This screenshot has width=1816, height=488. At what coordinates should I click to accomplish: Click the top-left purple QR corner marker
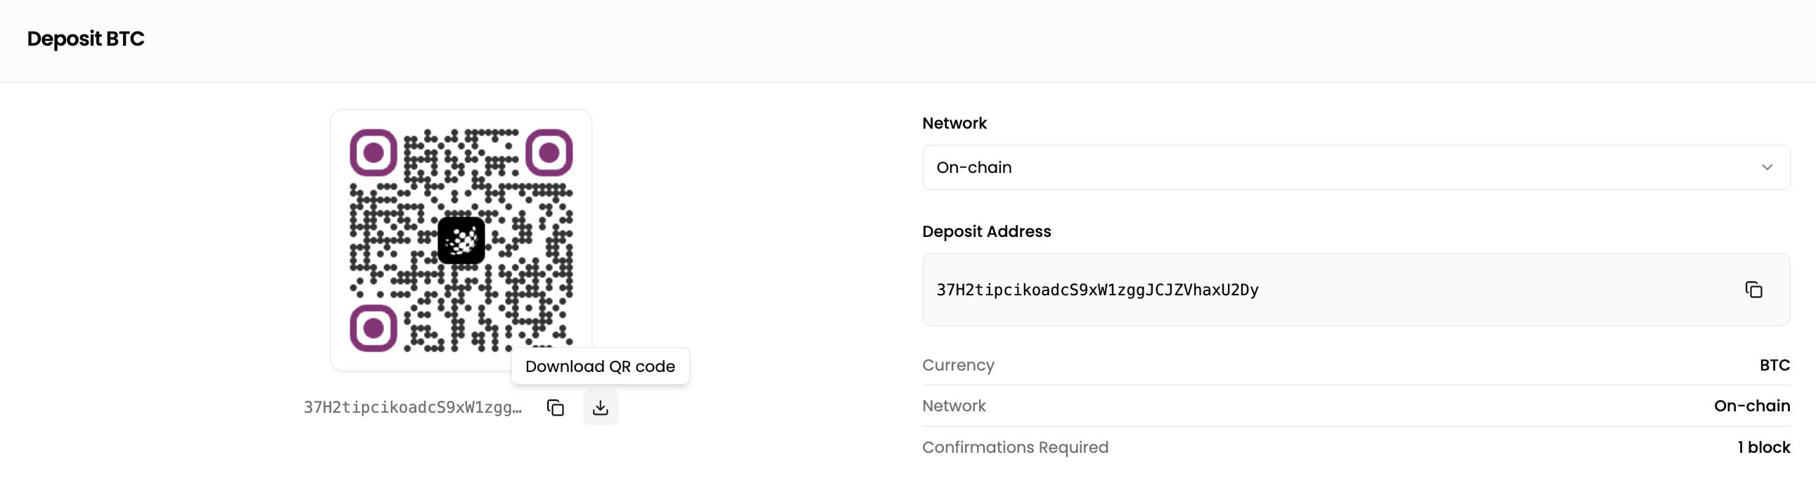[373, 153]
